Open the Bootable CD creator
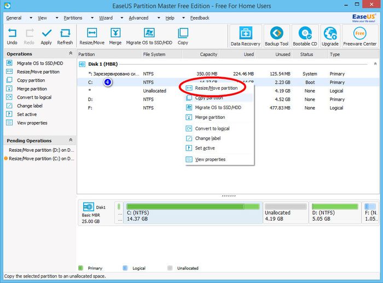 tap(305, 36)
